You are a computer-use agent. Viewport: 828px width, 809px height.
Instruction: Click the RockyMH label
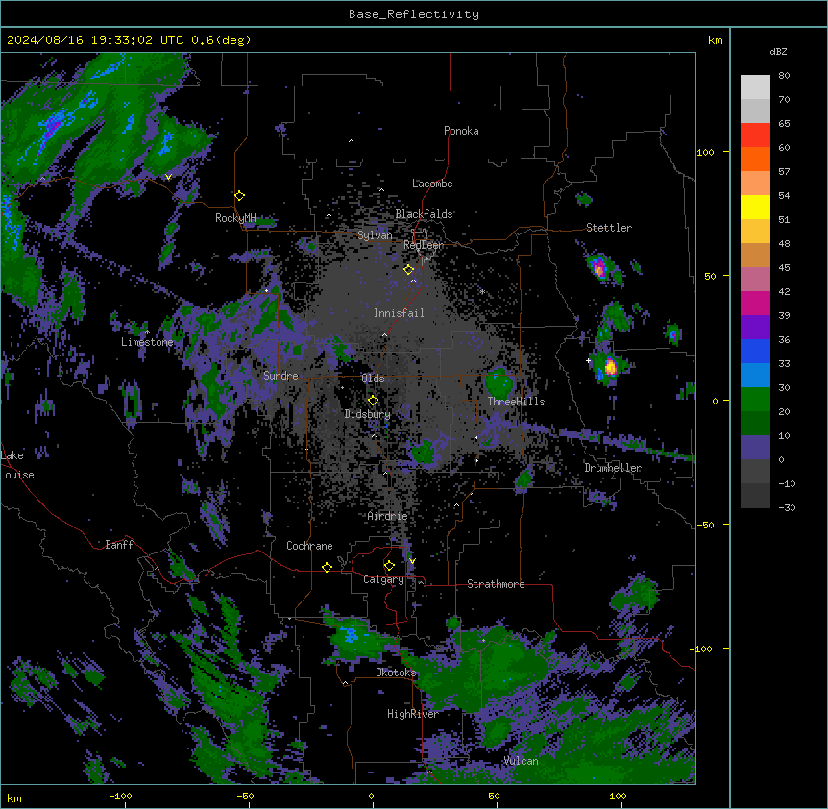(x=235, y=218)
